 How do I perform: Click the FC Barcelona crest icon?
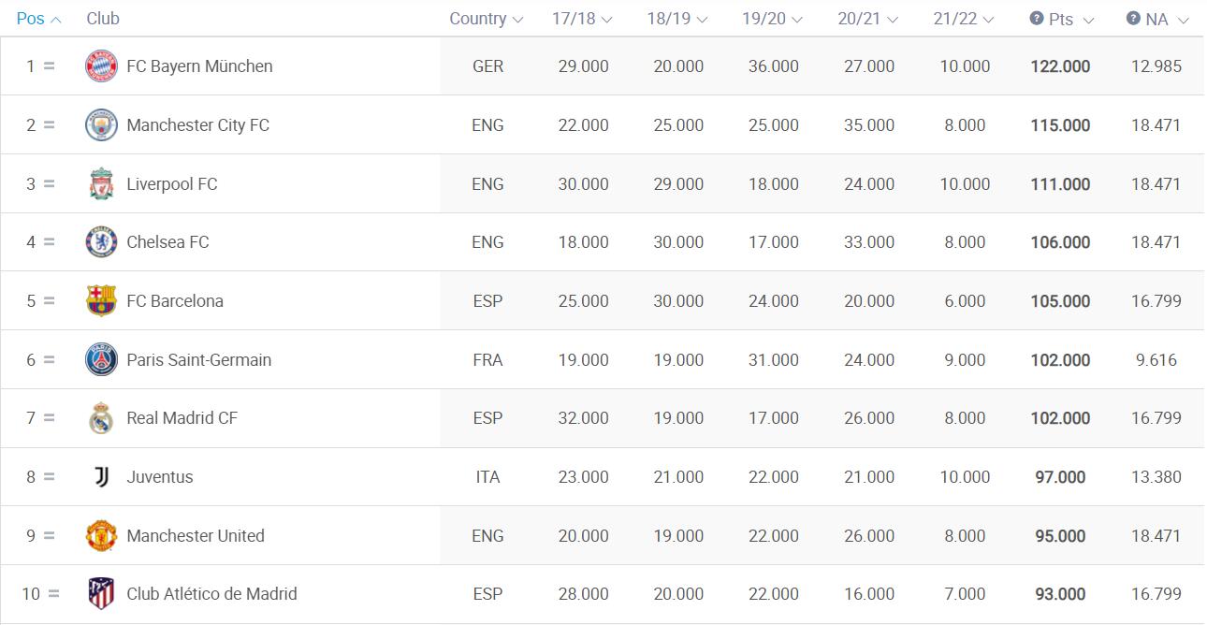pos(101,301)
